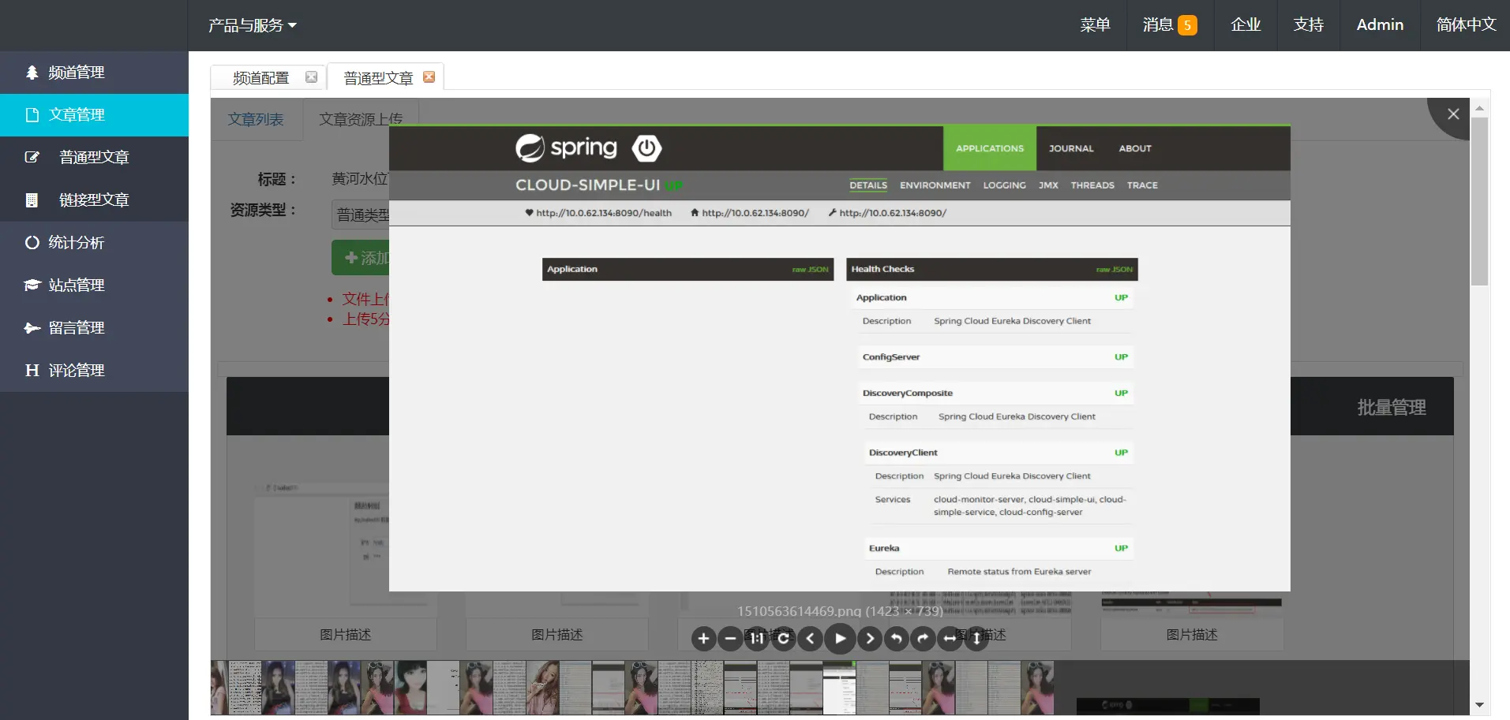The image size is (1510, 720).
Task: Open the 资源类型 combo box
Action: [361, 215]
